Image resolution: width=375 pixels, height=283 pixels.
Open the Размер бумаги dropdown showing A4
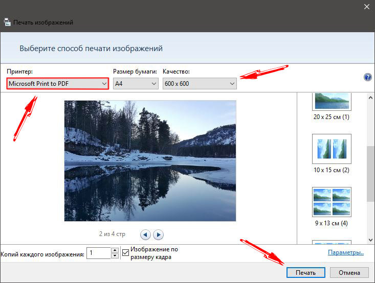point(136,84)
